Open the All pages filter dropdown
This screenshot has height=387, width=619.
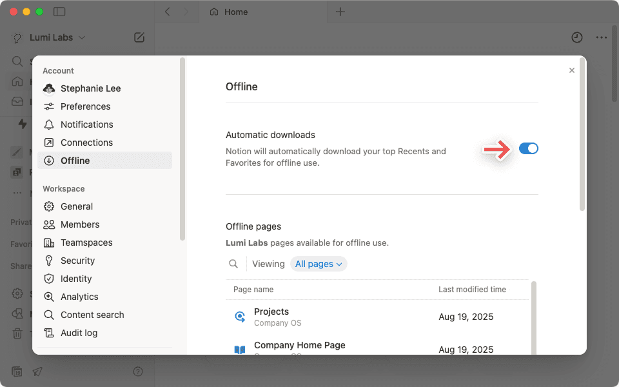coord(319,264)
